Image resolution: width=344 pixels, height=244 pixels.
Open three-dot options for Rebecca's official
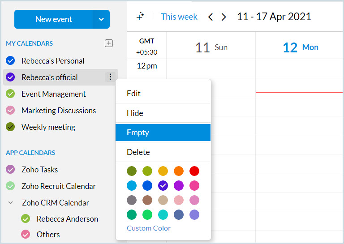pos(110,77)
